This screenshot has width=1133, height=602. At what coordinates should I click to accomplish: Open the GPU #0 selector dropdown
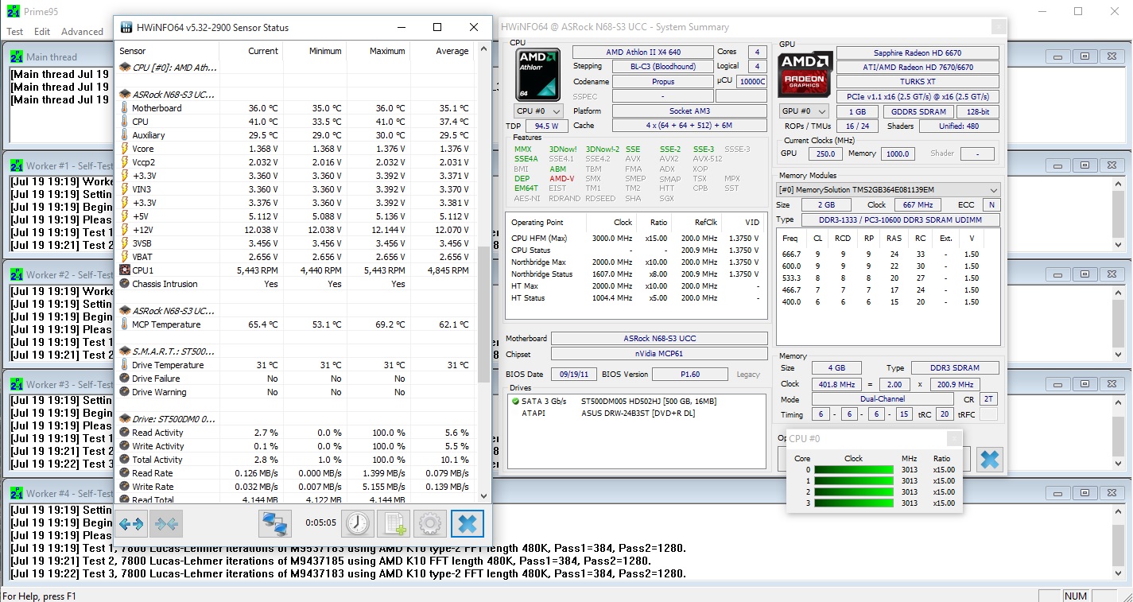click(804, 111)
